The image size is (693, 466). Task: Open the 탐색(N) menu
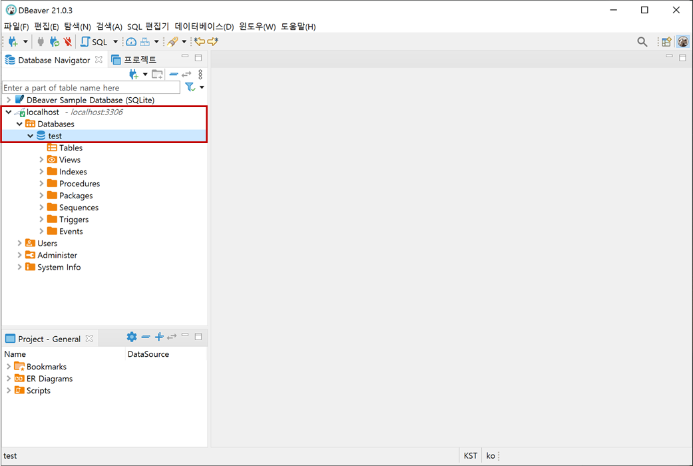pyautogui.click(x=77, y=27)
